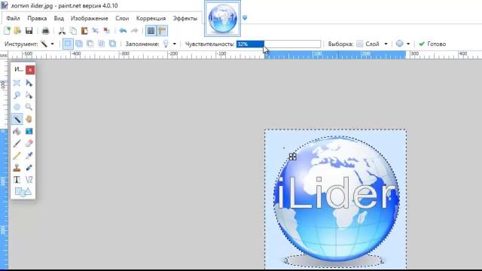Undo the last action with arrow icon
This screenshot has width=482, height=271.
click(x=123, y=30)
